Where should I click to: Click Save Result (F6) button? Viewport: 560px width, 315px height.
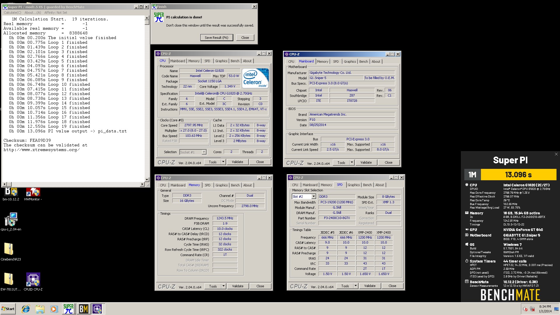coord(216,38)
